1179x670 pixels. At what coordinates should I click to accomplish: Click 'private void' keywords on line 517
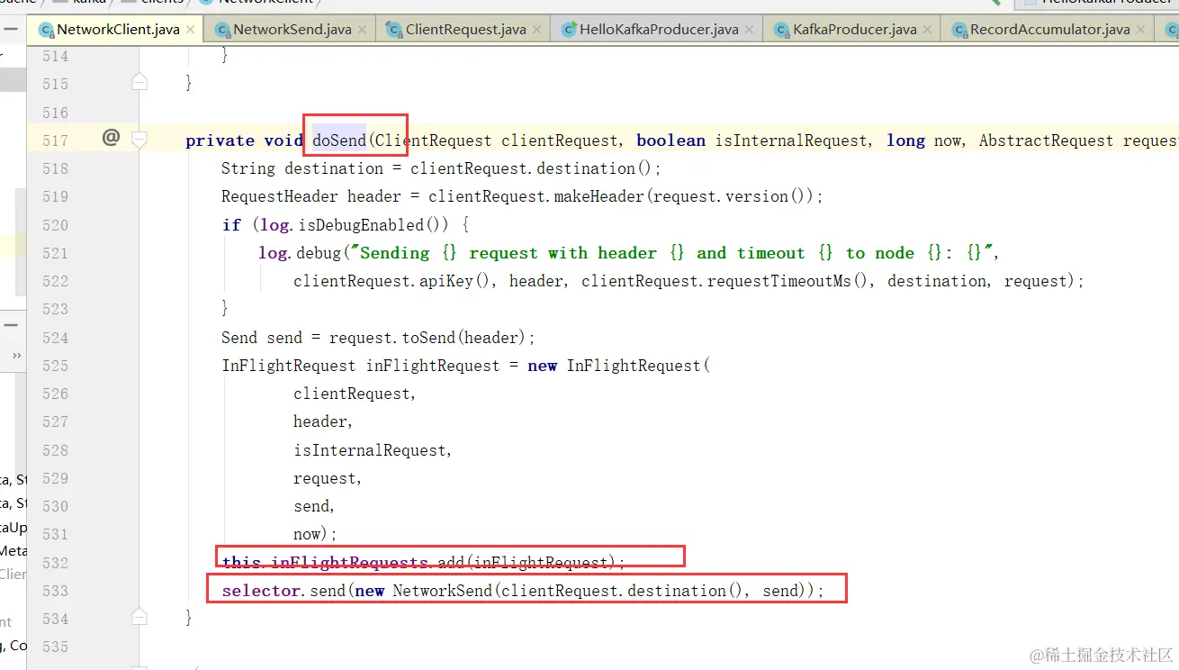(244, 140)
